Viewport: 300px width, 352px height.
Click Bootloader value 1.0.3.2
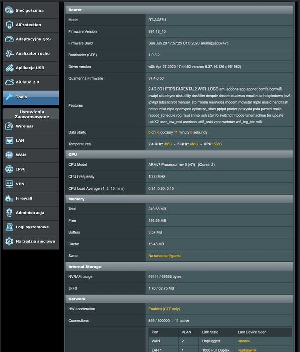pos(154,55)
